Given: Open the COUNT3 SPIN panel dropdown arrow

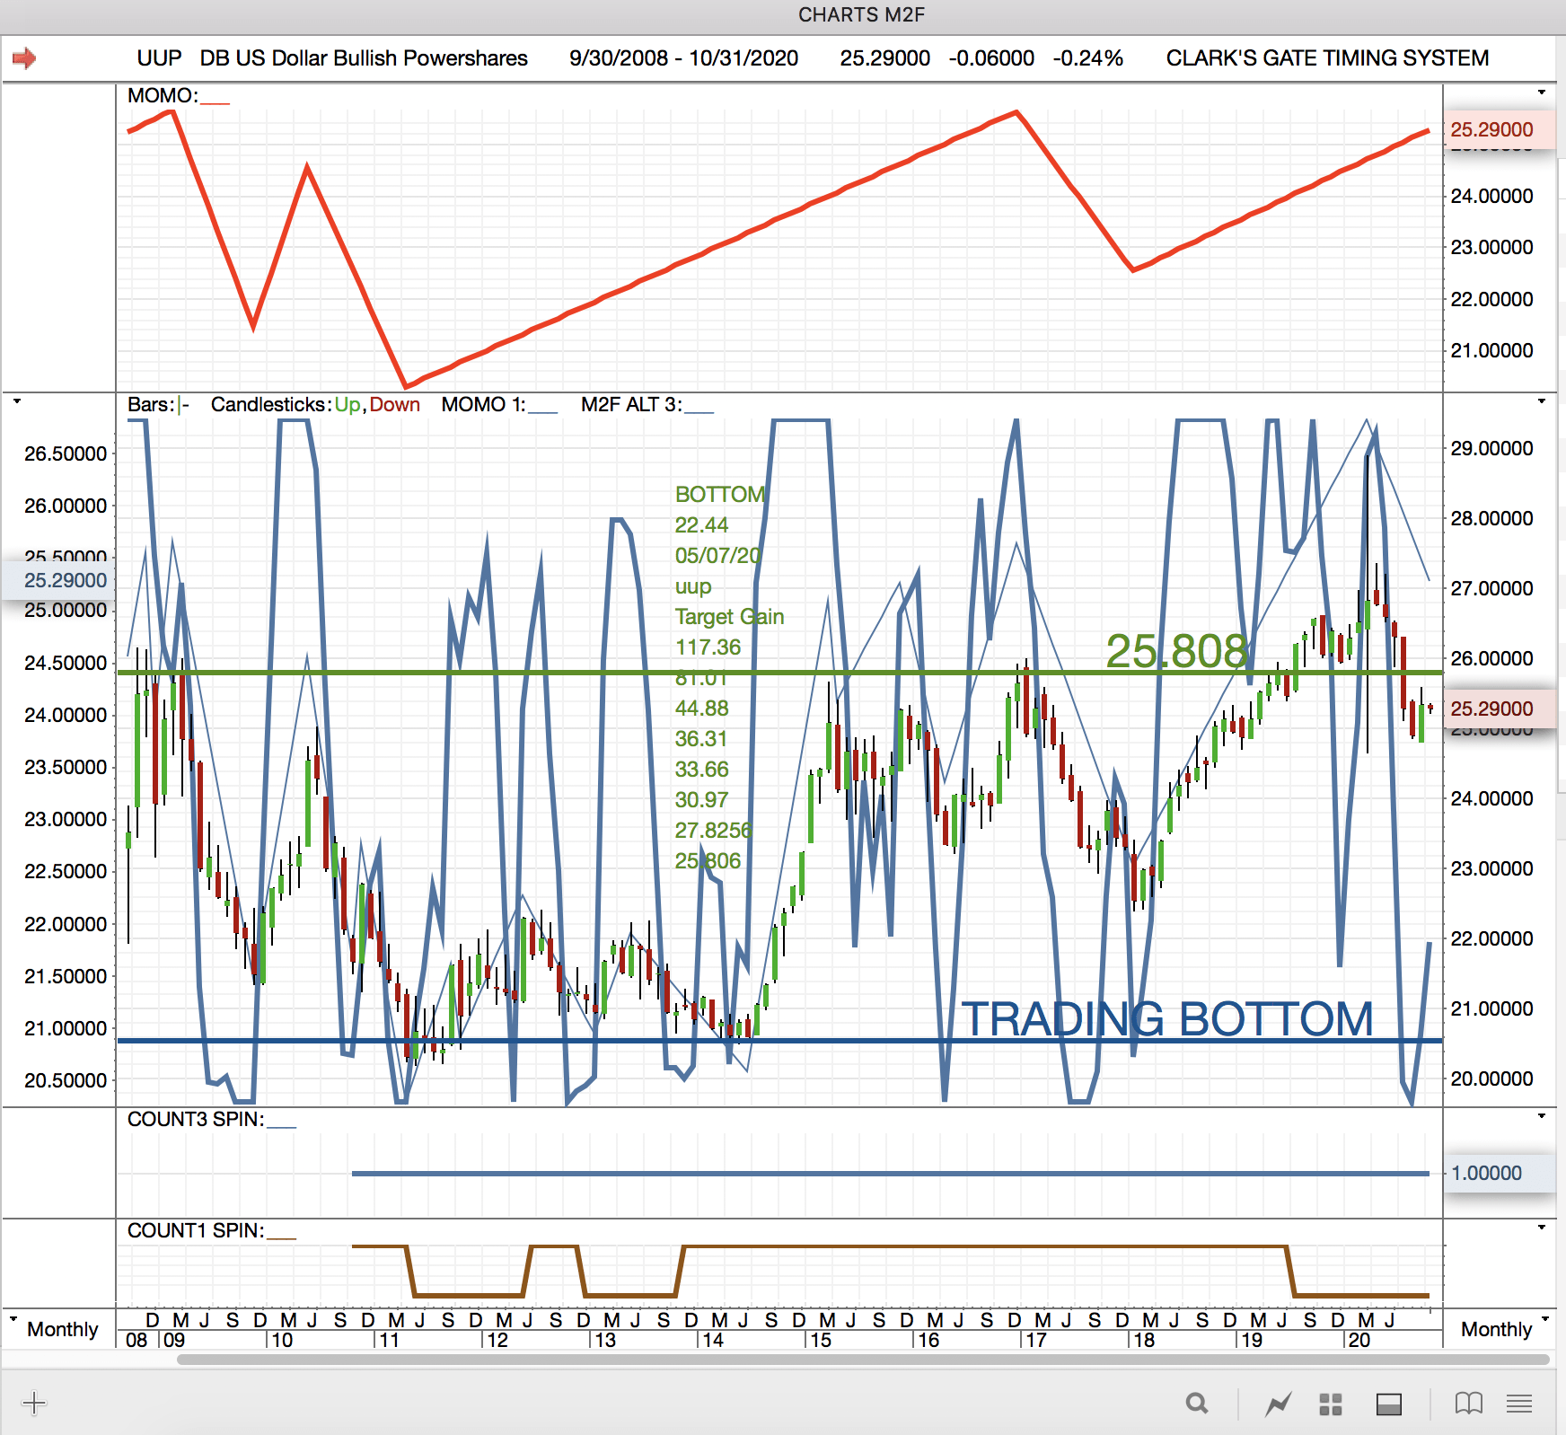Looking at the screenshot, I should 1542,1116.
